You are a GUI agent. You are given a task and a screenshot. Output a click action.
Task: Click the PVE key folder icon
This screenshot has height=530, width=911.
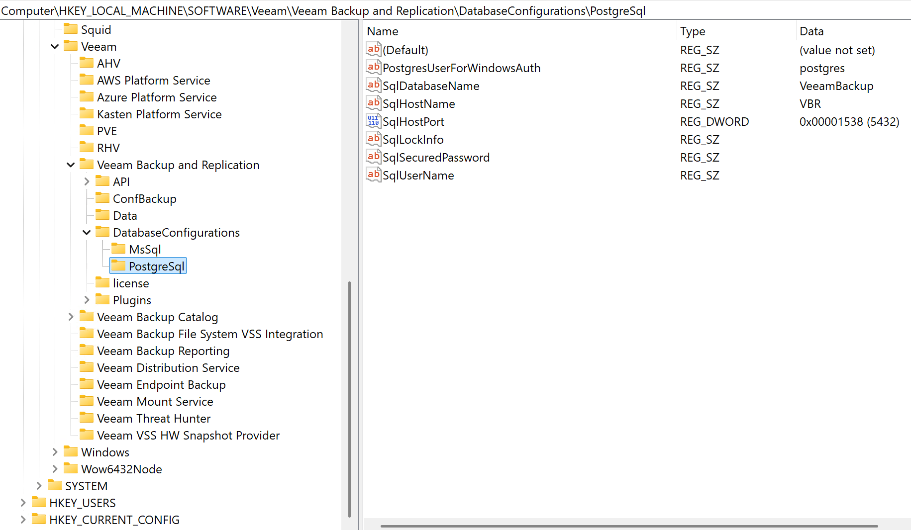pos(87,130)
